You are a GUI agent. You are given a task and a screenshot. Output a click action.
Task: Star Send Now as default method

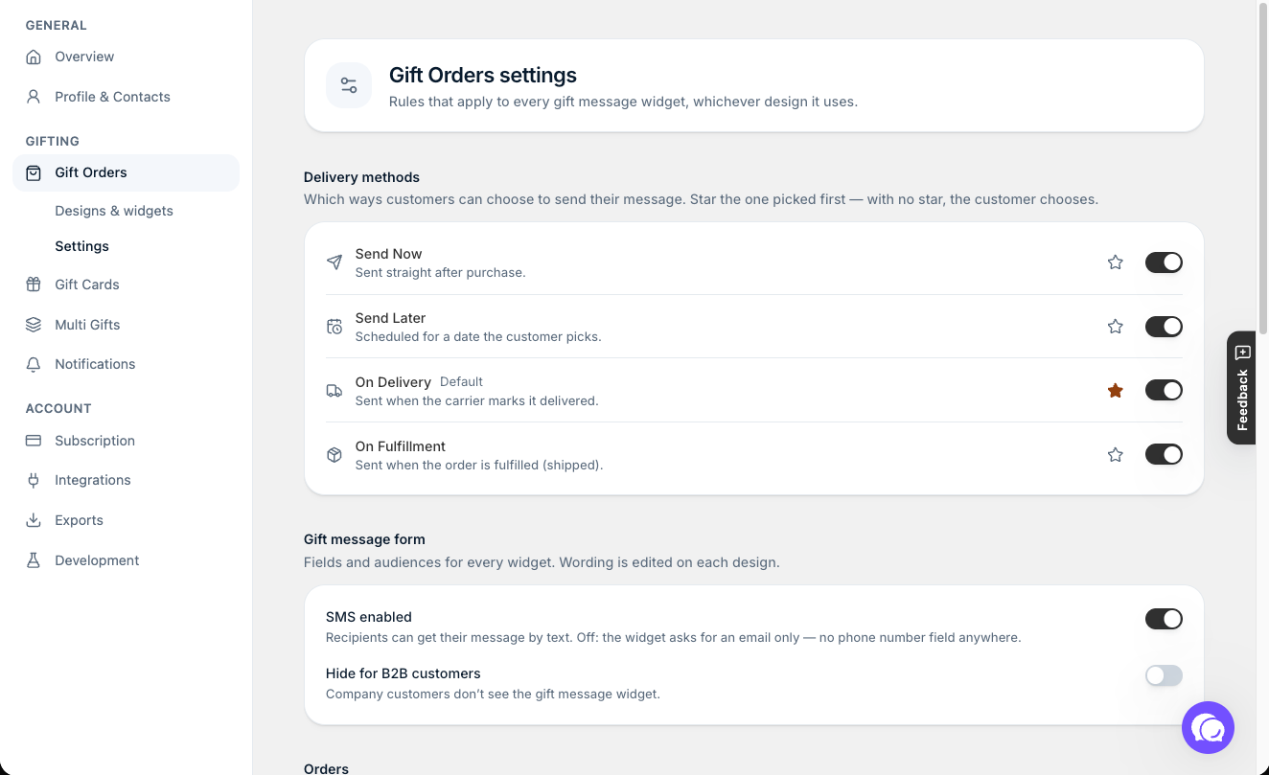(1116, 262)
